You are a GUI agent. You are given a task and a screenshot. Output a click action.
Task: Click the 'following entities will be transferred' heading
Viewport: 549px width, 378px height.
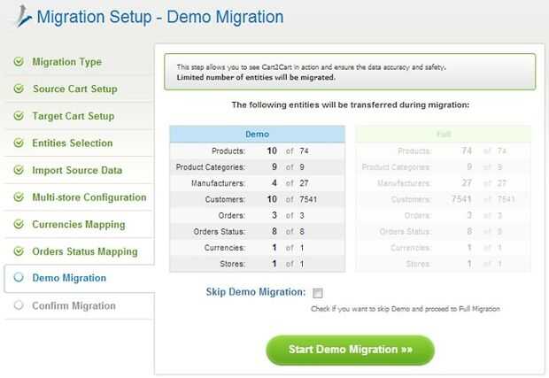pos(350,105)
